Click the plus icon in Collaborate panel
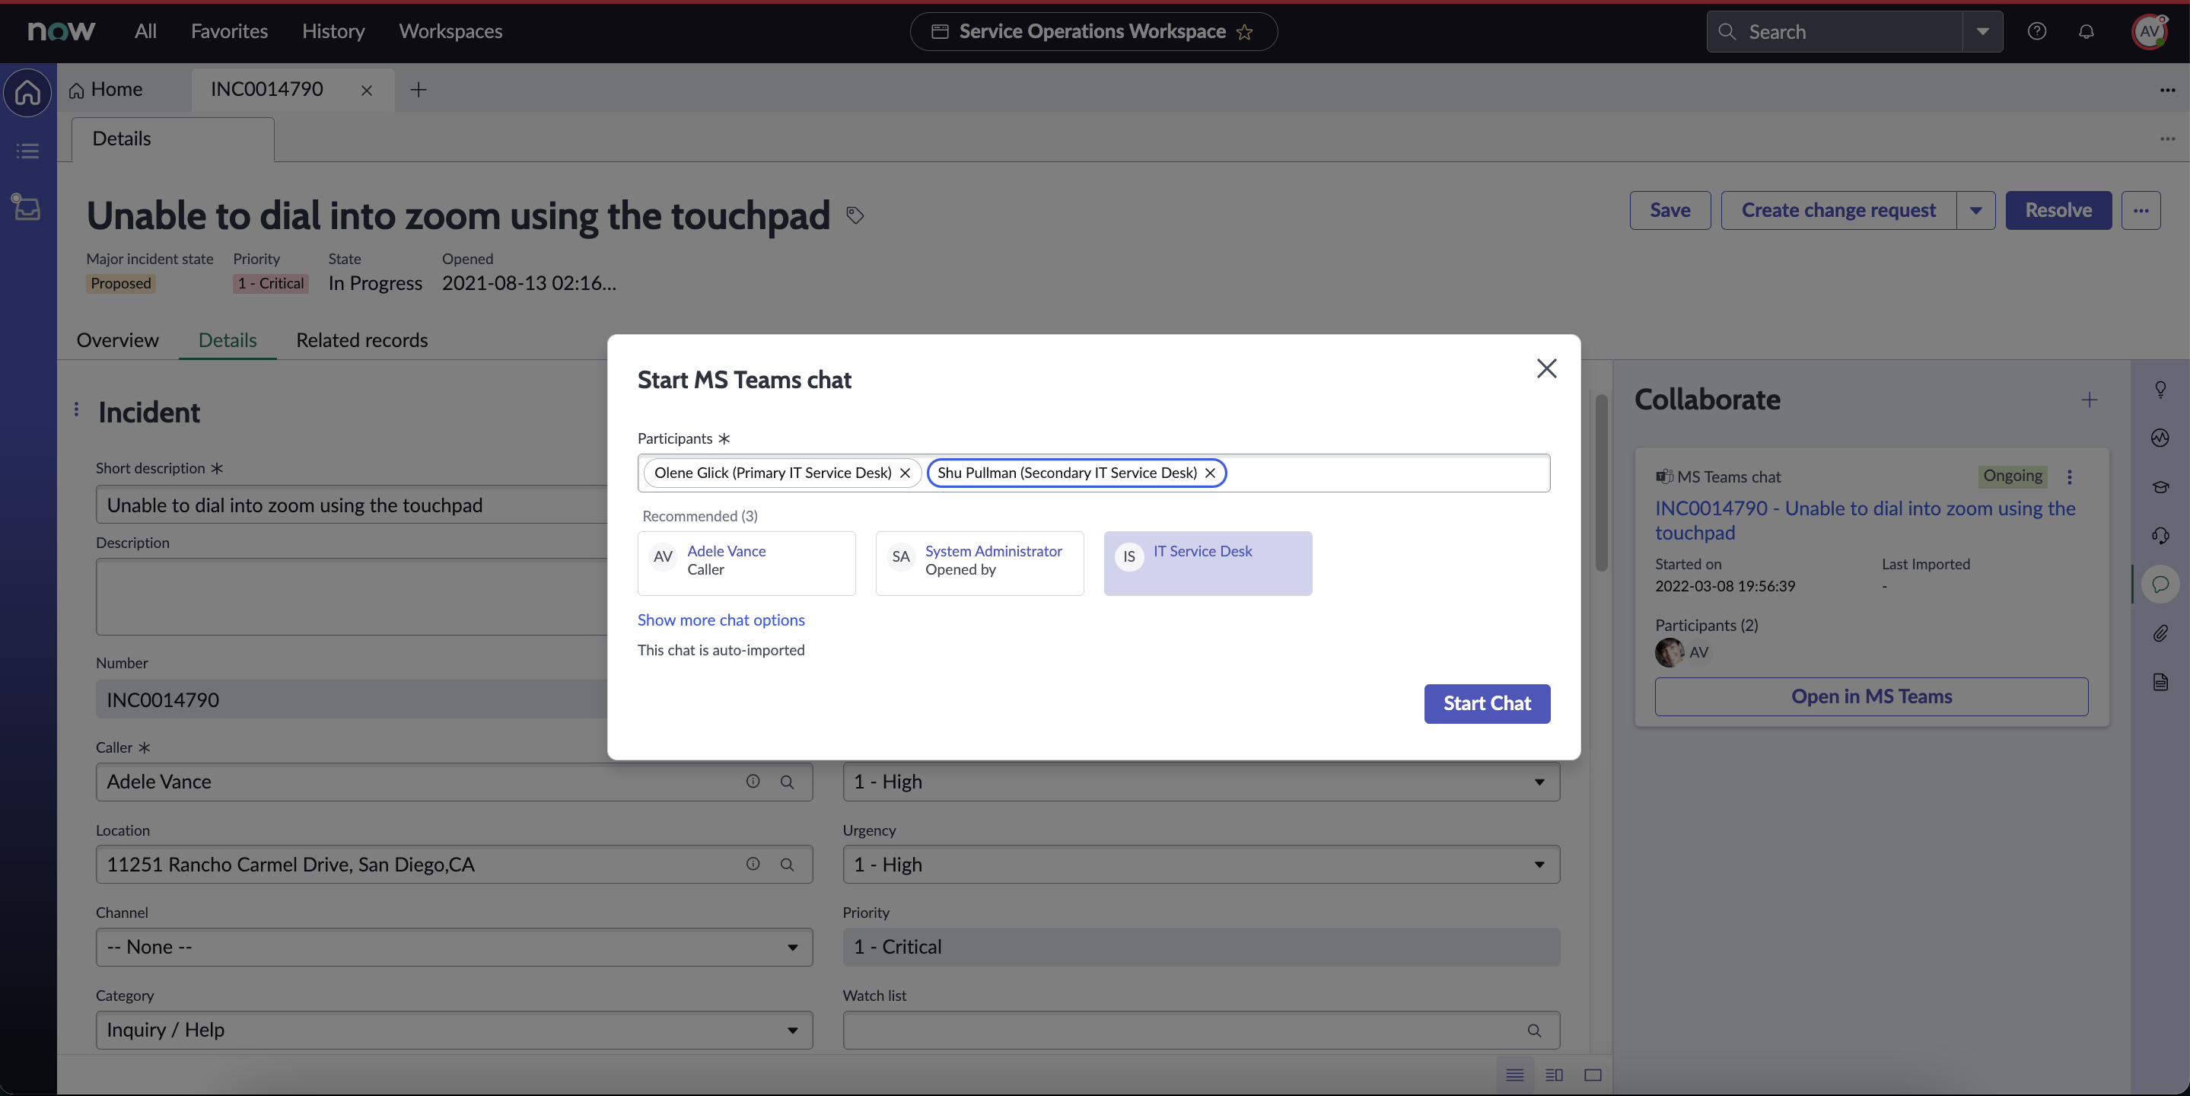This screenshot has height=1096, width=2190. coord(2089,400)
